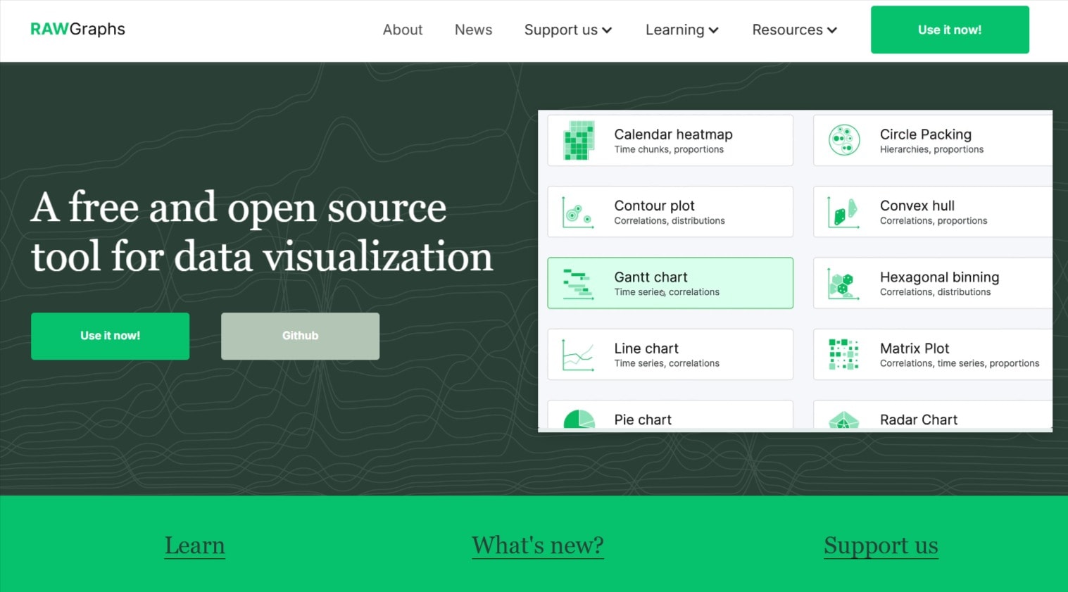Click the 'A free and open source' headline
The image size is (1068, 592).
click(239, 208)
